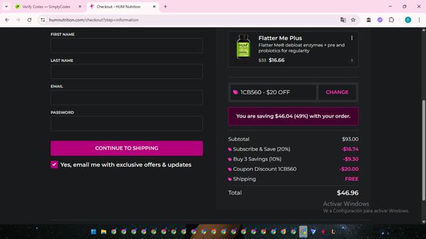This screenshot has height=239, width=426.
Task: View site information for humnutrition.com
Action: click(x=43, y=20)
